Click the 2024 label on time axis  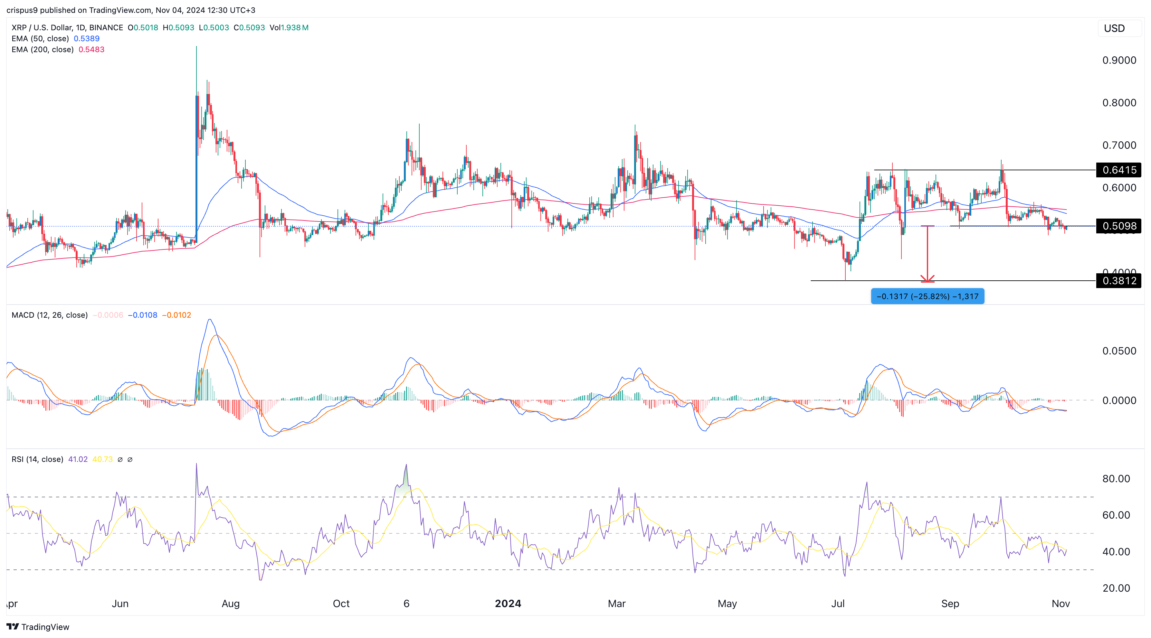(x=508, y=604)
